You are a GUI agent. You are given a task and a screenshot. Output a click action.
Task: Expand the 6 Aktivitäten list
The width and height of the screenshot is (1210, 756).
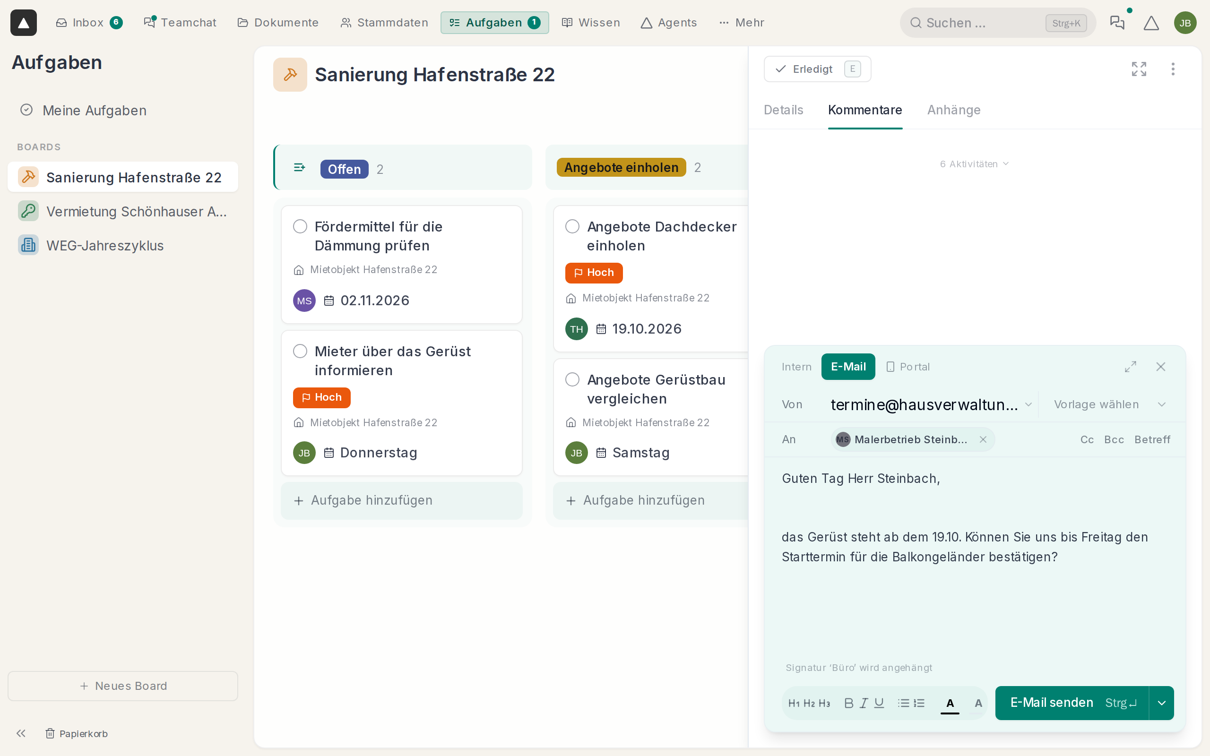975,164
